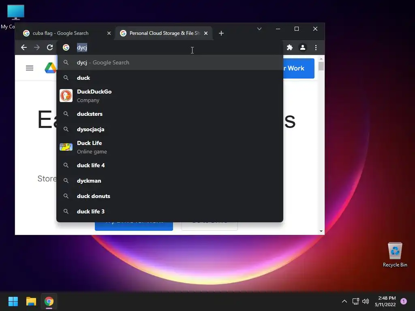The height and width of the screenshot is (311, 415).
Task: Open the tab search chevron dropdown
Action: tap(259, 29)
